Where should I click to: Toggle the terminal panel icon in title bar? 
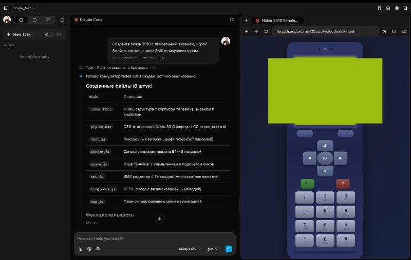pyautogui.click(x=388, y=8)
